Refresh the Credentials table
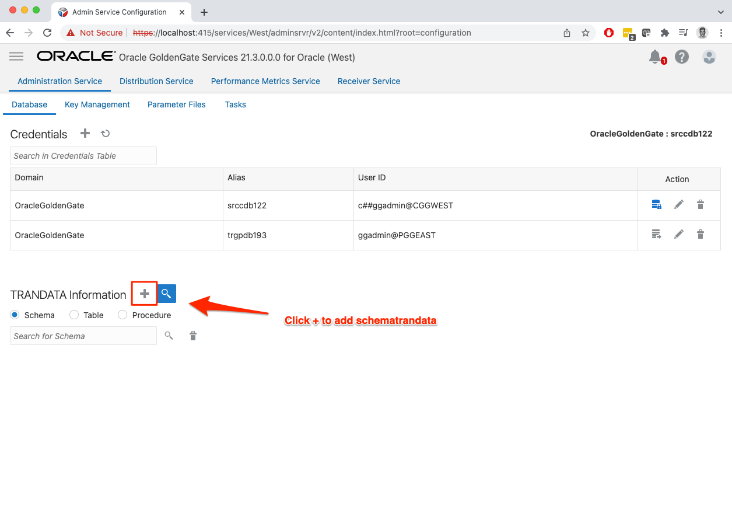Image resolution: width=732 pixels, height=530 pixels. (x=106, y=134)
